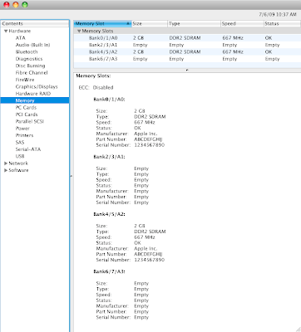The width and height of the screenshot is (301, 332).
Task: Select the Bank2/3/A1 table row
Action: [187, 45]
